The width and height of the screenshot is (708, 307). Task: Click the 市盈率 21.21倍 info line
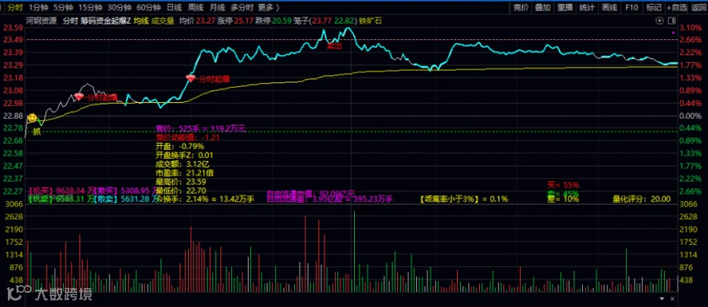[x=185, y=172]
